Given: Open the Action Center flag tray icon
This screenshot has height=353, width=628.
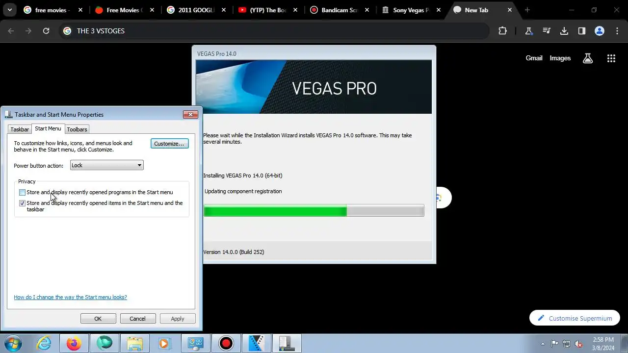Looking at the screenshot, I should click(x=554, y=344).
